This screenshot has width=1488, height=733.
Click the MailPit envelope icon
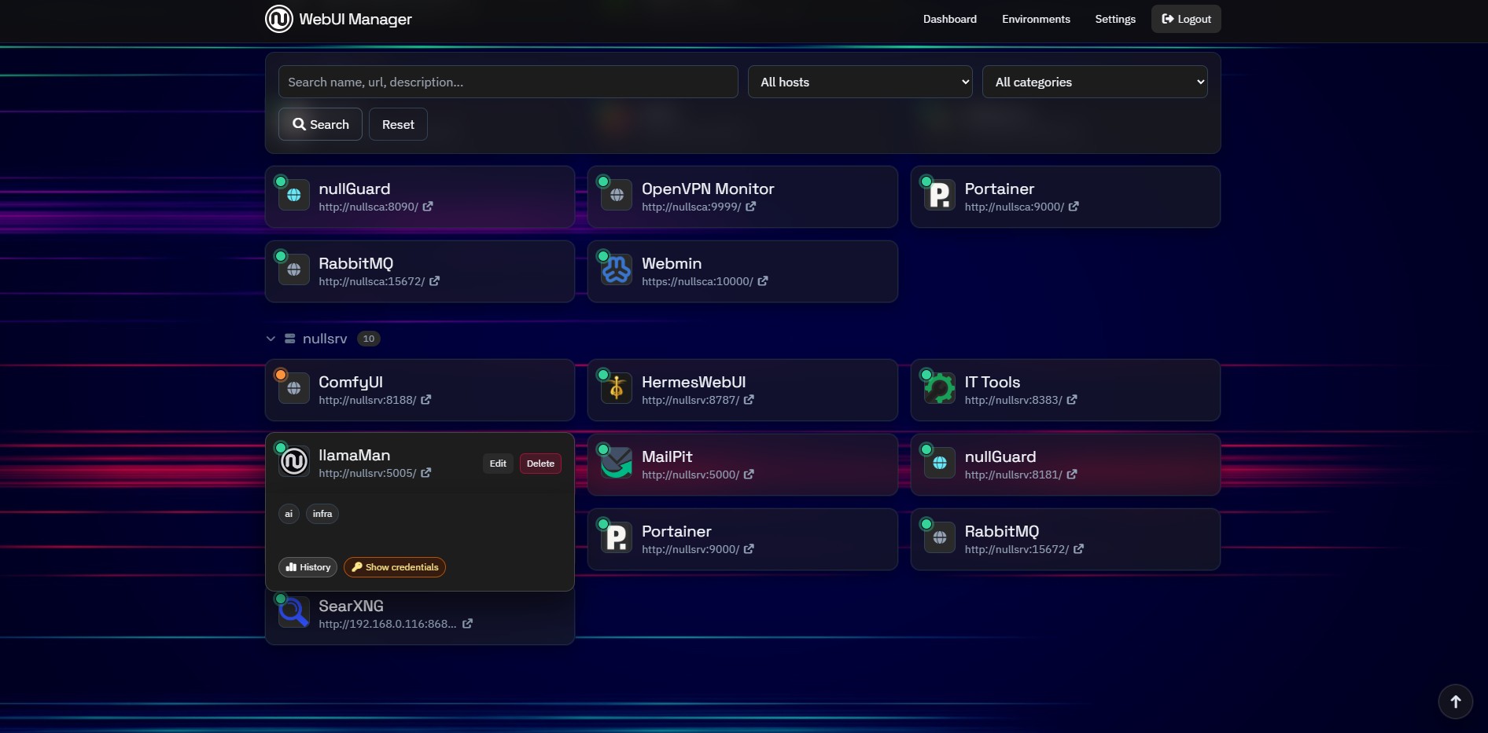point(617,463)
